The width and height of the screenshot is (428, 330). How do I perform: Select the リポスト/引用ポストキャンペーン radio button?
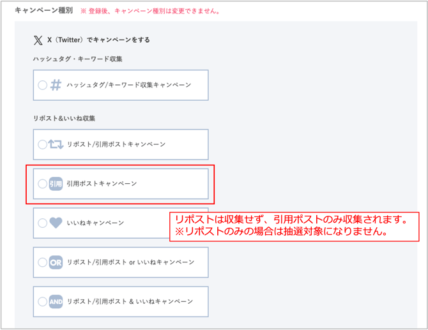click(x=42, y=144)
